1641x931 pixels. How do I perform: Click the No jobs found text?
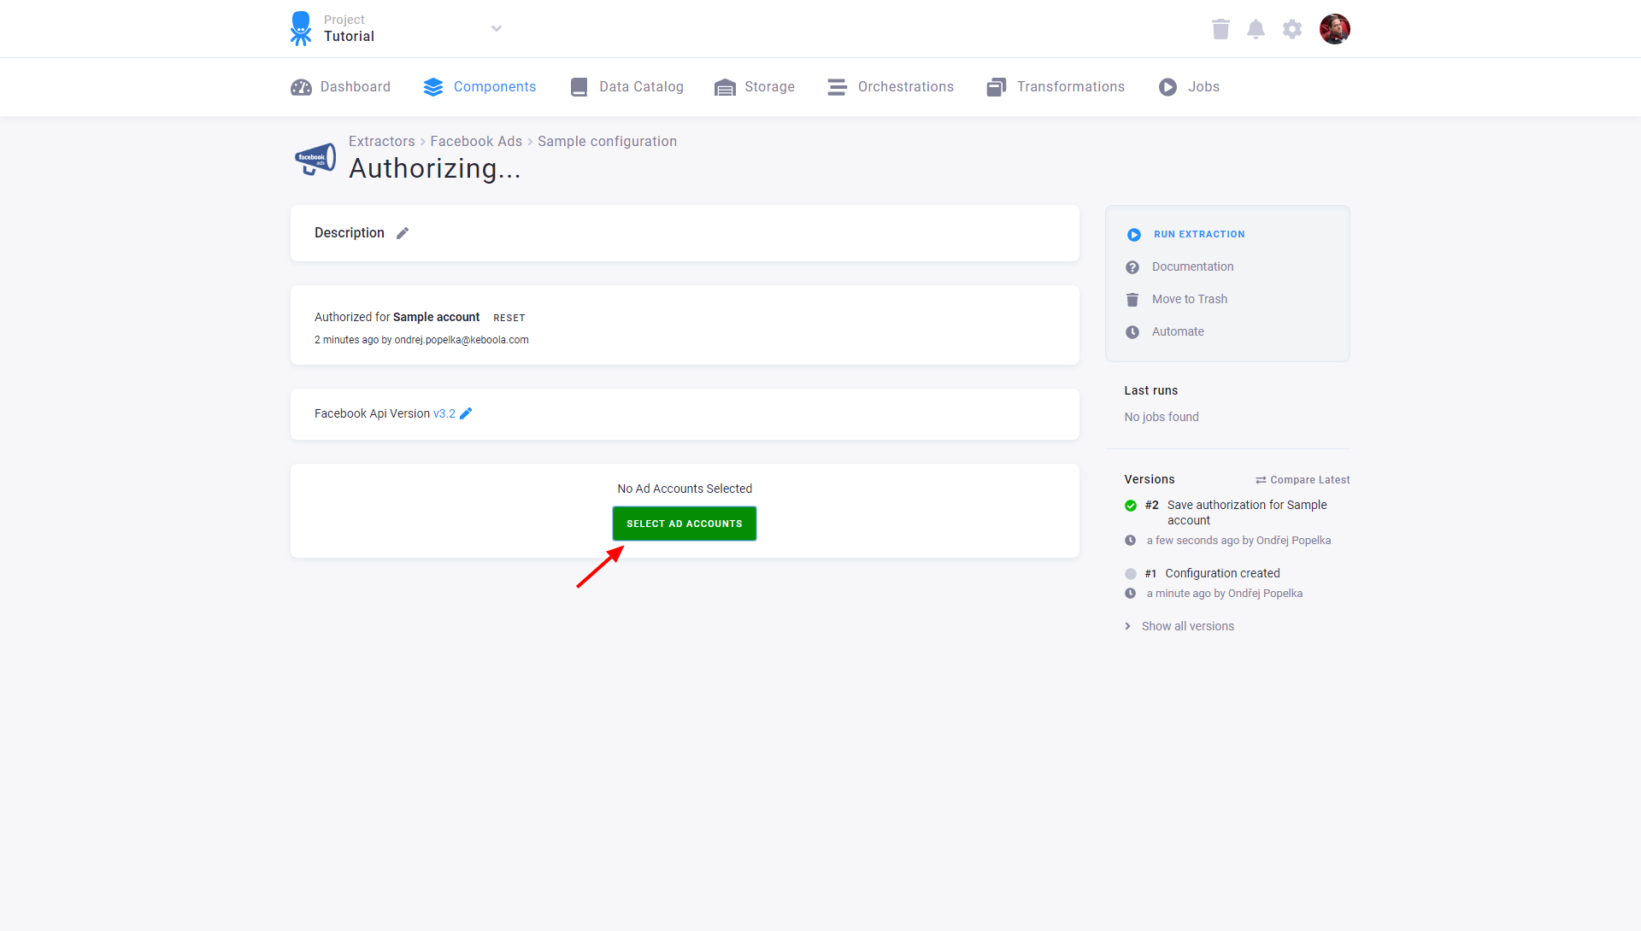point(1162,417)
